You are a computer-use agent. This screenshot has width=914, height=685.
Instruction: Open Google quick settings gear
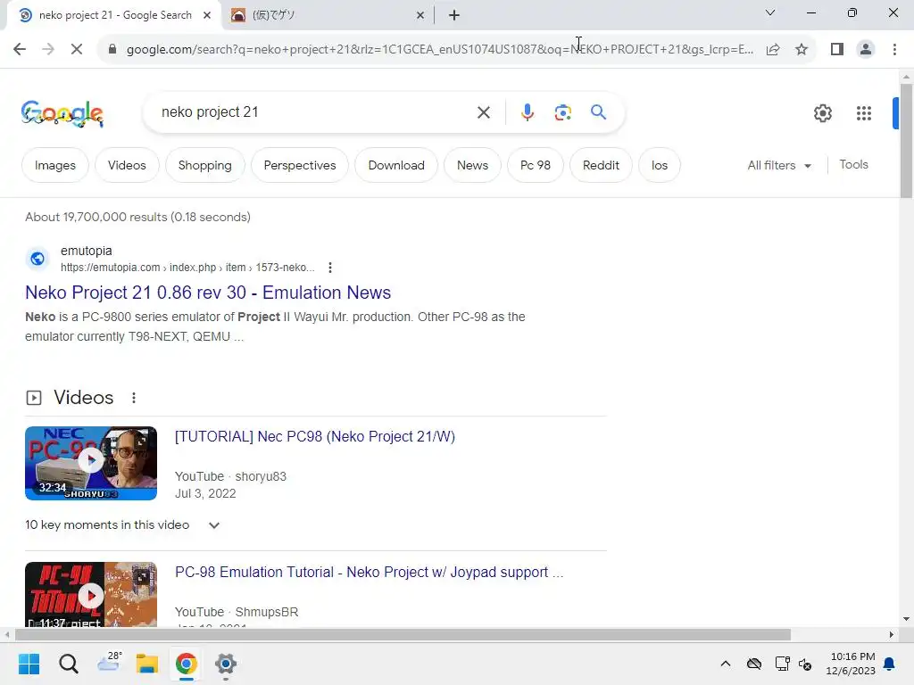coord(822,113)
